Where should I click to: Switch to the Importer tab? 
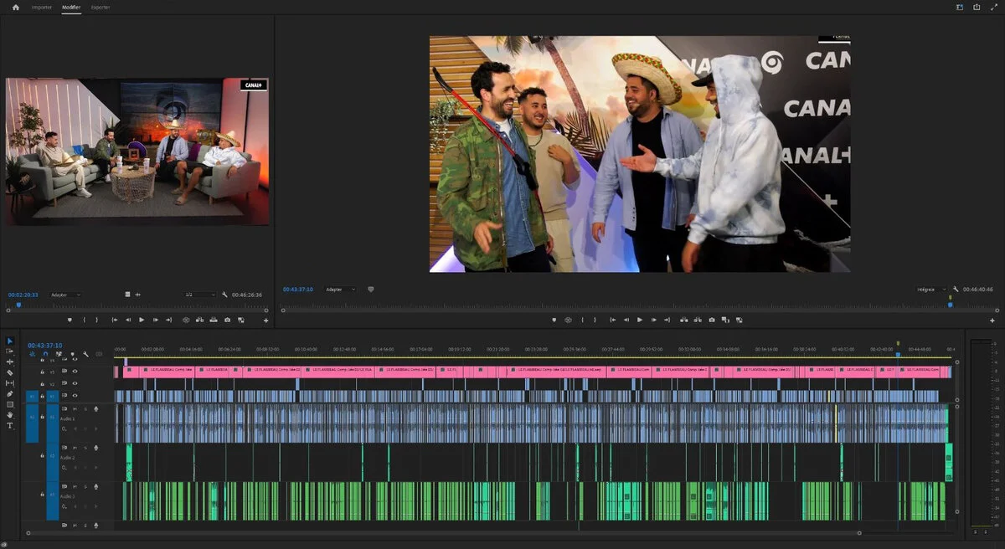(x=41, y=8)
